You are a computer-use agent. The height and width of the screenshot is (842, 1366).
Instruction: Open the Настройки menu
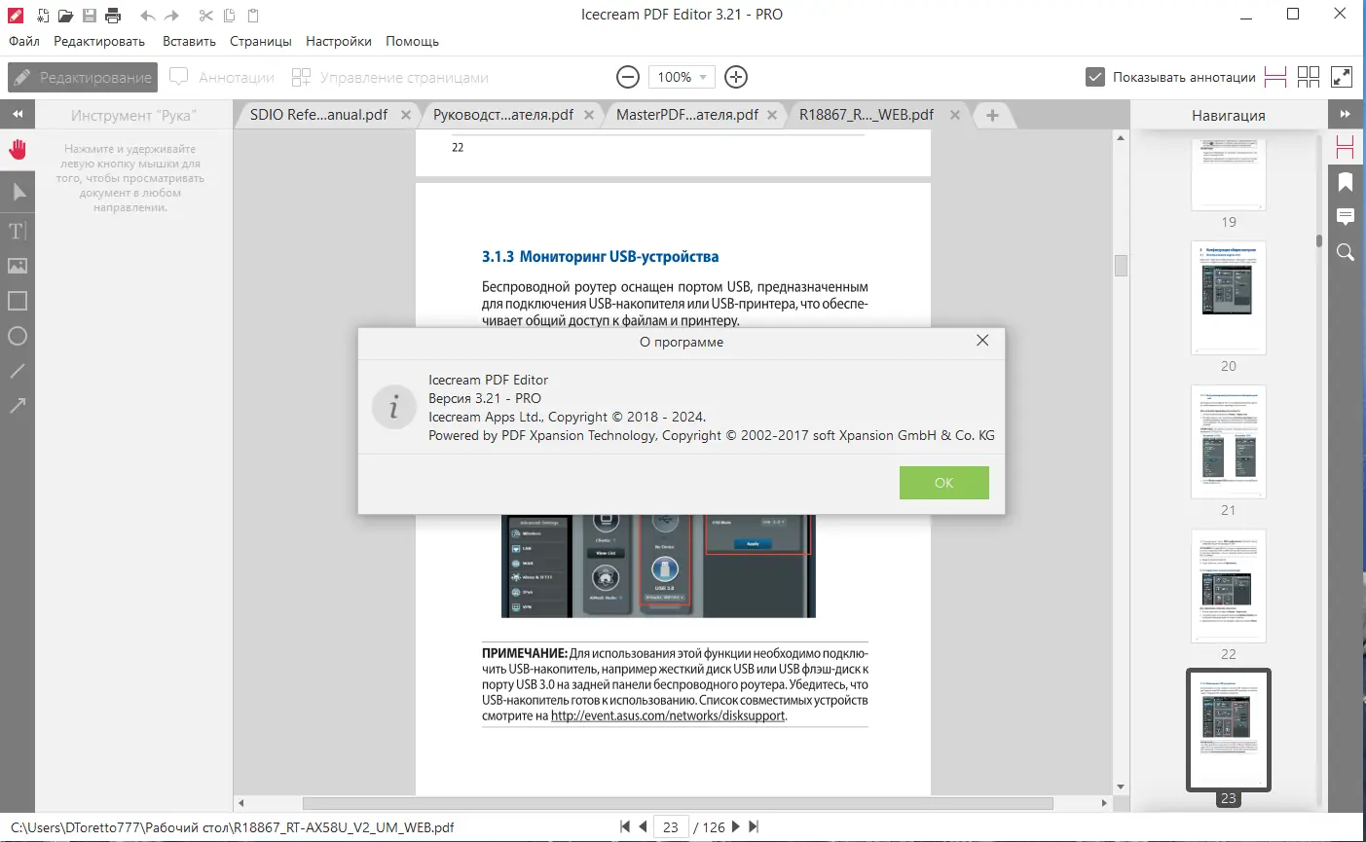click(339, 41)
